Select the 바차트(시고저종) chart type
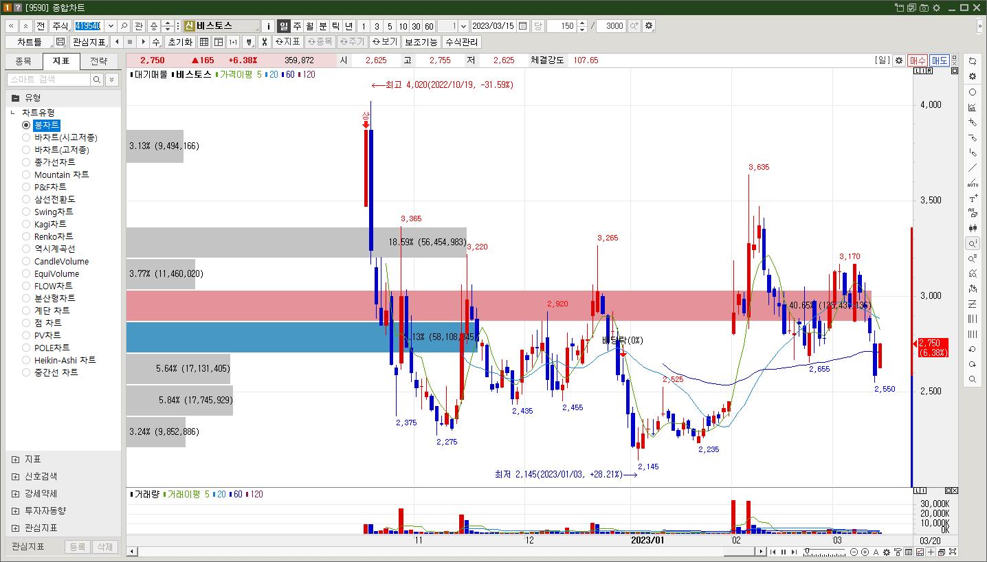987x562 pixels. click(x=26, y=137)
